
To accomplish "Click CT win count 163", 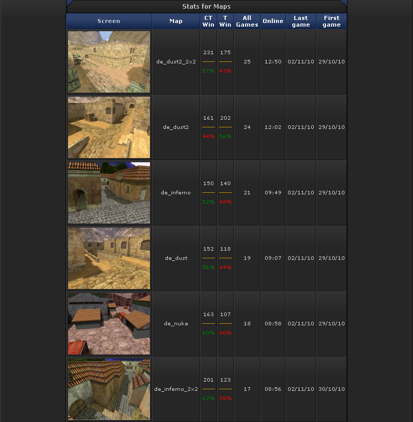I will [x=208, y=315].
